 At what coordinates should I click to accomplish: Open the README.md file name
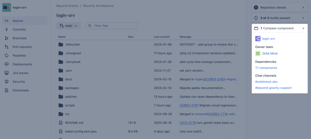click(x=74, y=123)
